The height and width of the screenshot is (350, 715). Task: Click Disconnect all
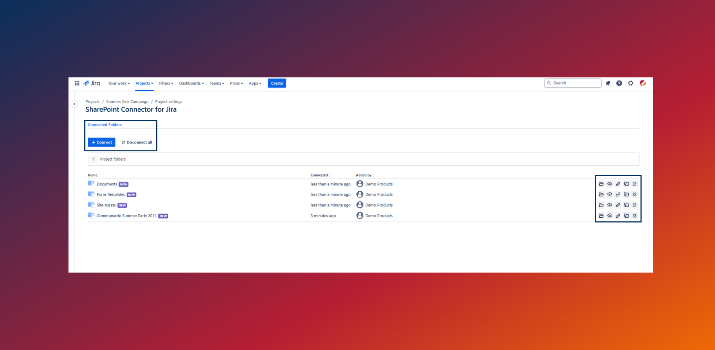pos(137,142)
